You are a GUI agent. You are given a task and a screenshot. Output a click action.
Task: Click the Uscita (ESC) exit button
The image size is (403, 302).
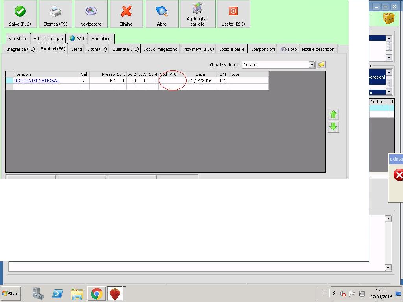233,14
